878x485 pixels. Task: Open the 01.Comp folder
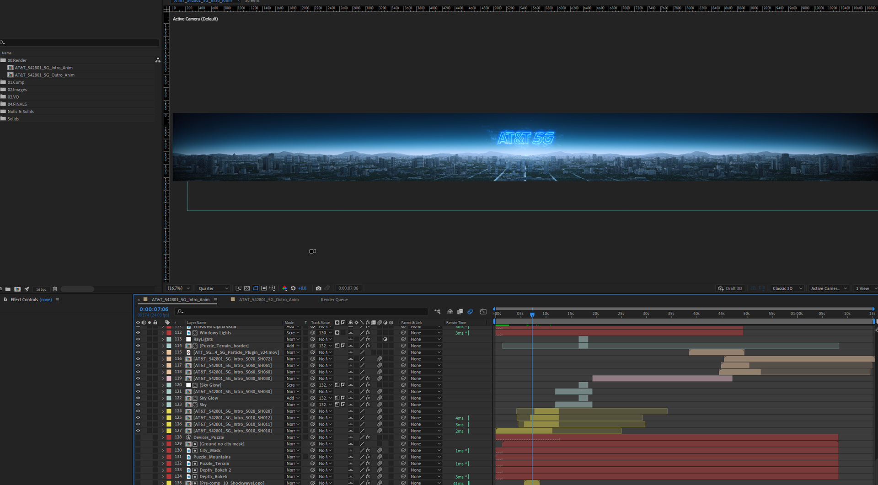[16, 82]
